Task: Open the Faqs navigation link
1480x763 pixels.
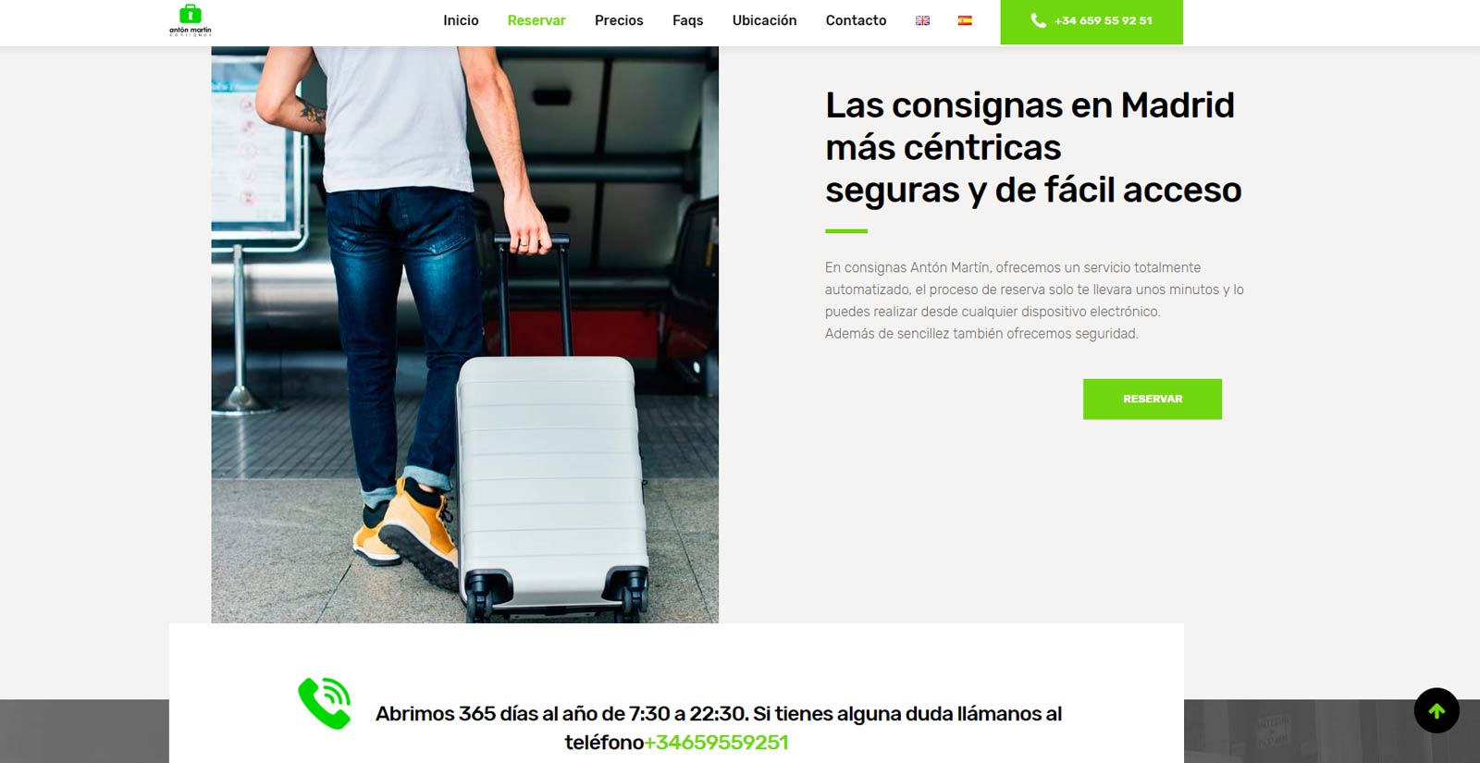Action: coord(687,20)
